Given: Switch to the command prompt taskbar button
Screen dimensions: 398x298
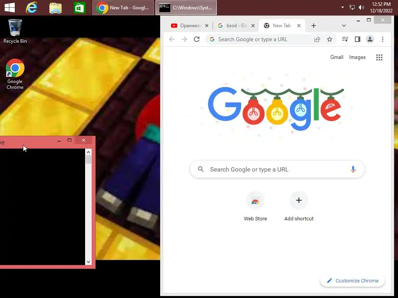Looking at the screenshot, I should (186, 8).
